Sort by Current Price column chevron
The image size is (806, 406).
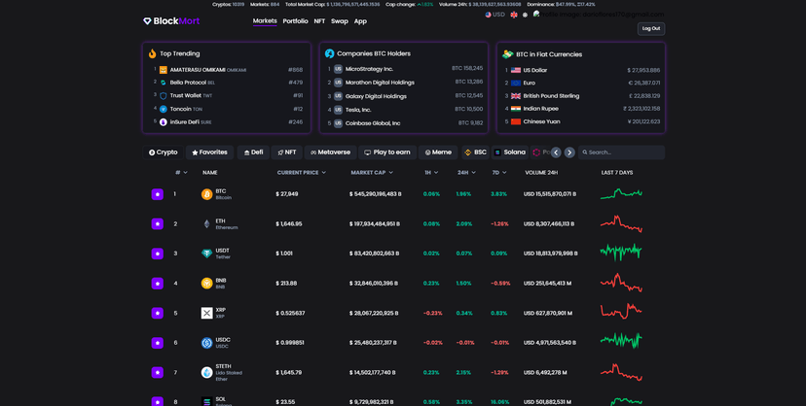[x=324, y=173]
